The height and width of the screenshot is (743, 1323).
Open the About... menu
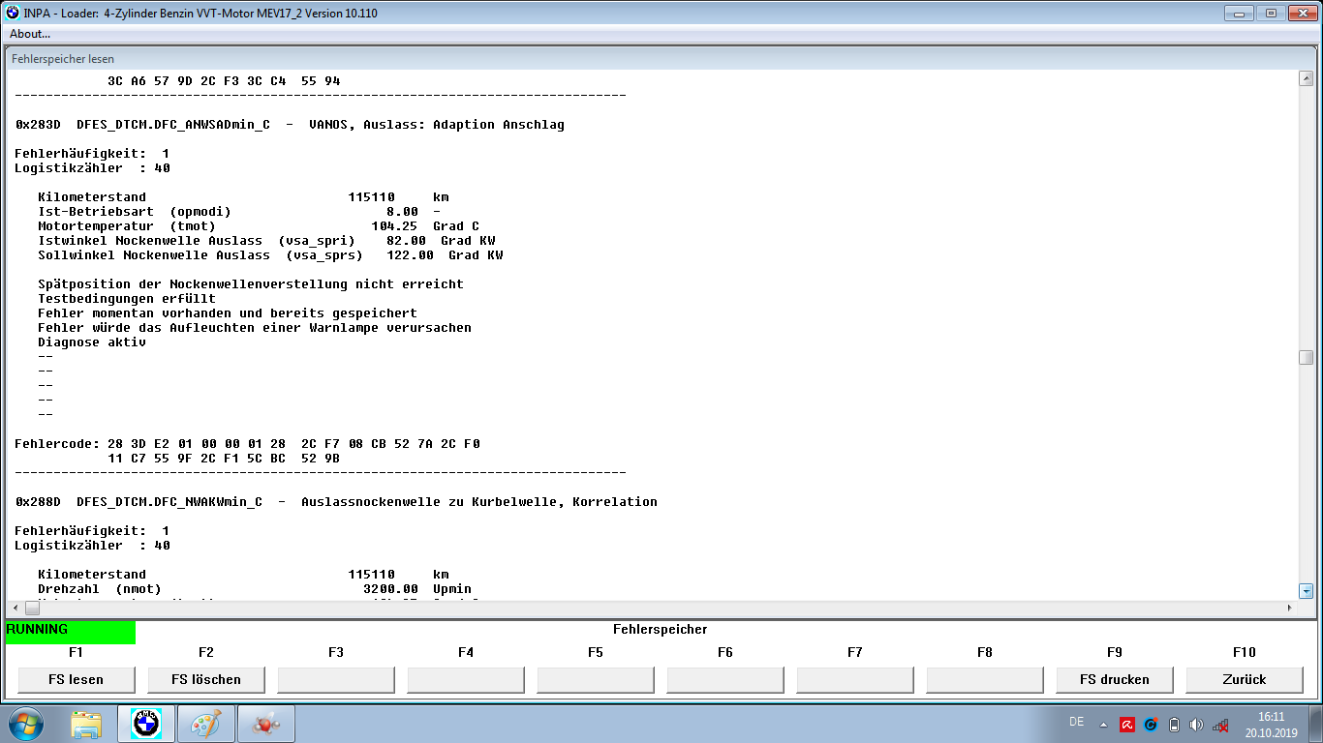coord(30,34)
